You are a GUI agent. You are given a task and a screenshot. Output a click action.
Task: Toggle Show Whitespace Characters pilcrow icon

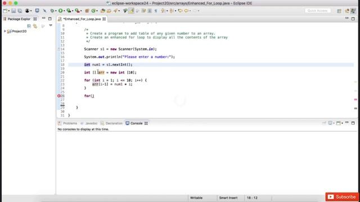click(156, 11)
